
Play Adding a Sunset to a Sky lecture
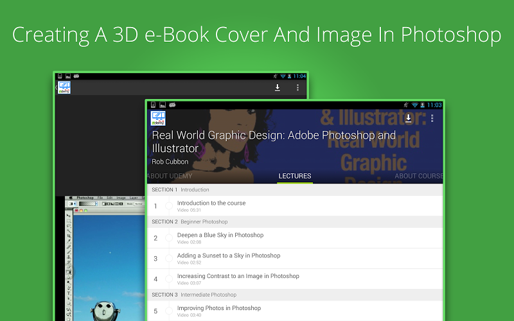(229, 256)
